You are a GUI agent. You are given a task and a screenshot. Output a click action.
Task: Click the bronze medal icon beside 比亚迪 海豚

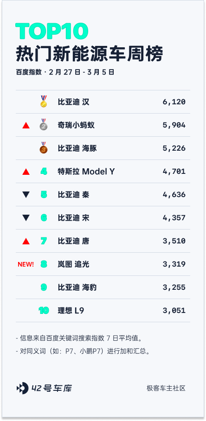point(44,147)
